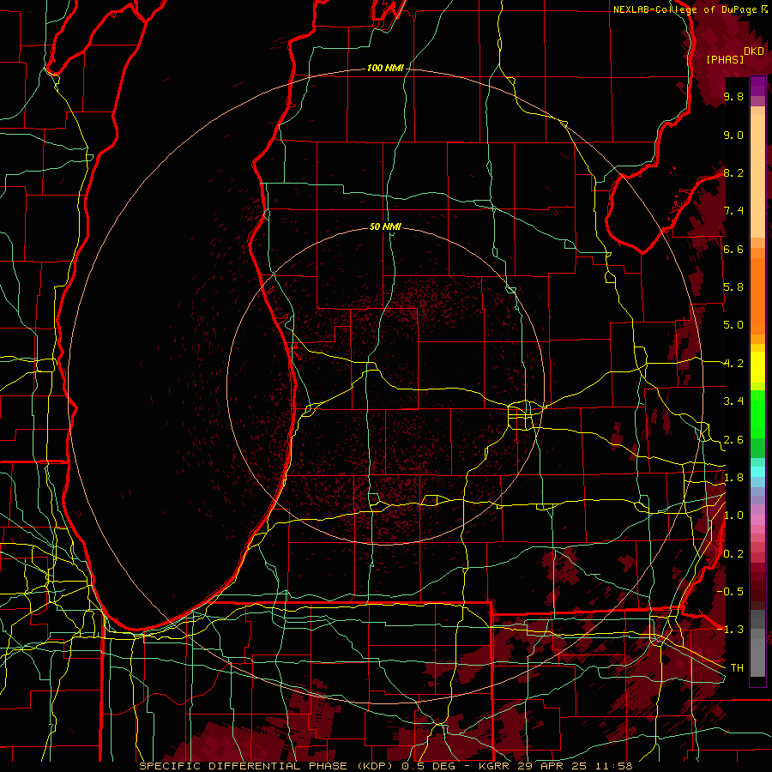
Task: Click the 5.0 legend value
Action: pos(733,325)
